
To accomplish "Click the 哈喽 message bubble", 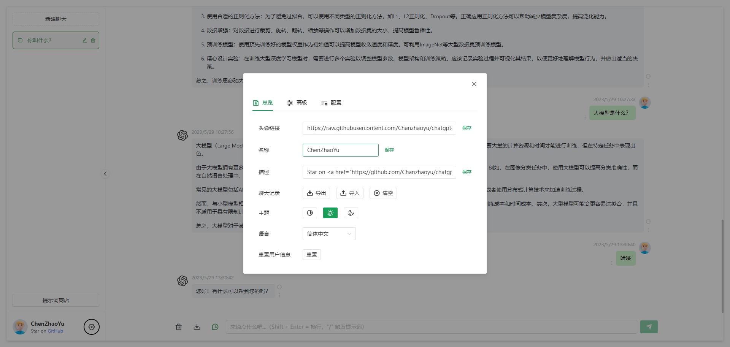I will pyautogui.click(x=626, y=258).
